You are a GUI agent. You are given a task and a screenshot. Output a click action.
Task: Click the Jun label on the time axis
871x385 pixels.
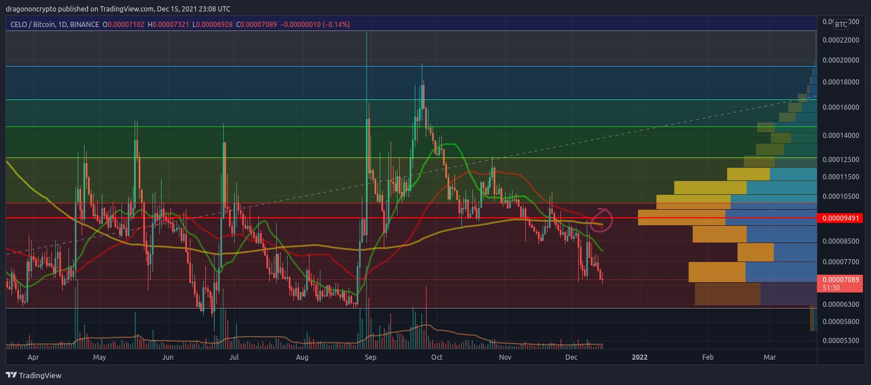(x=168, y=357)
